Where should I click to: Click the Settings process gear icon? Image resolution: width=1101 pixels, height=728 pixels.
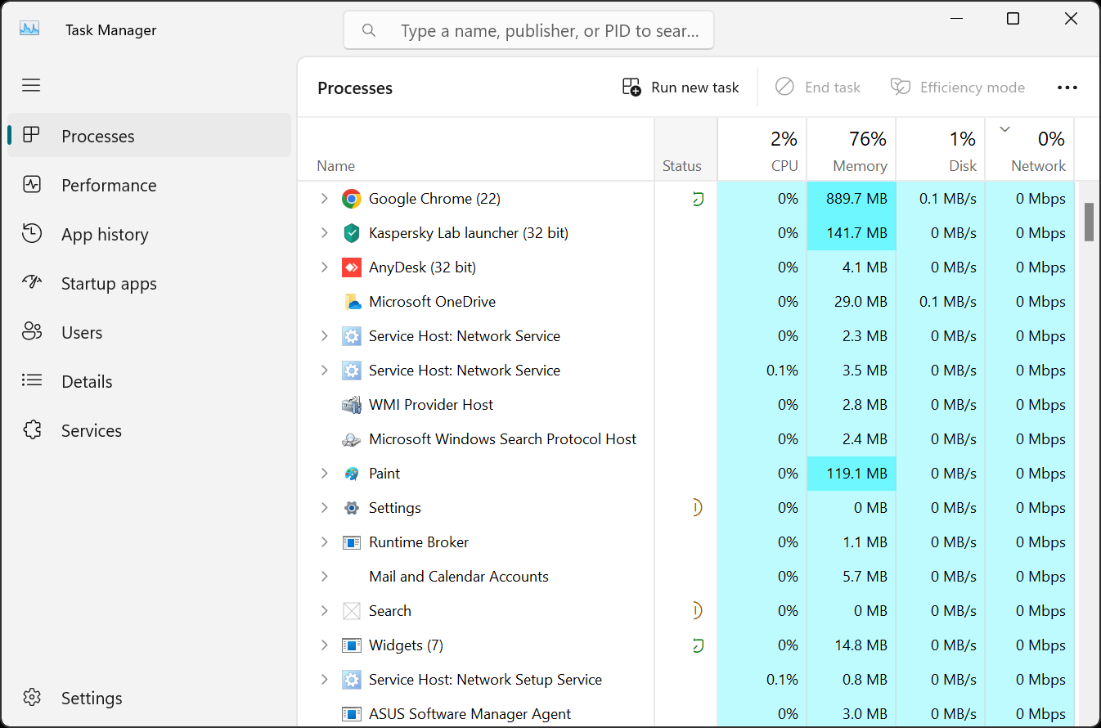(352, 508)
